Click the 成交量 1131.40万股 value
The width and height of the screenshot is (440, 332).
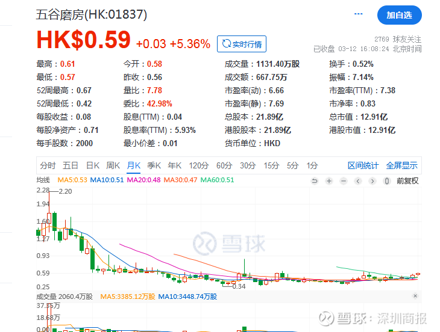tap(278, 64)
